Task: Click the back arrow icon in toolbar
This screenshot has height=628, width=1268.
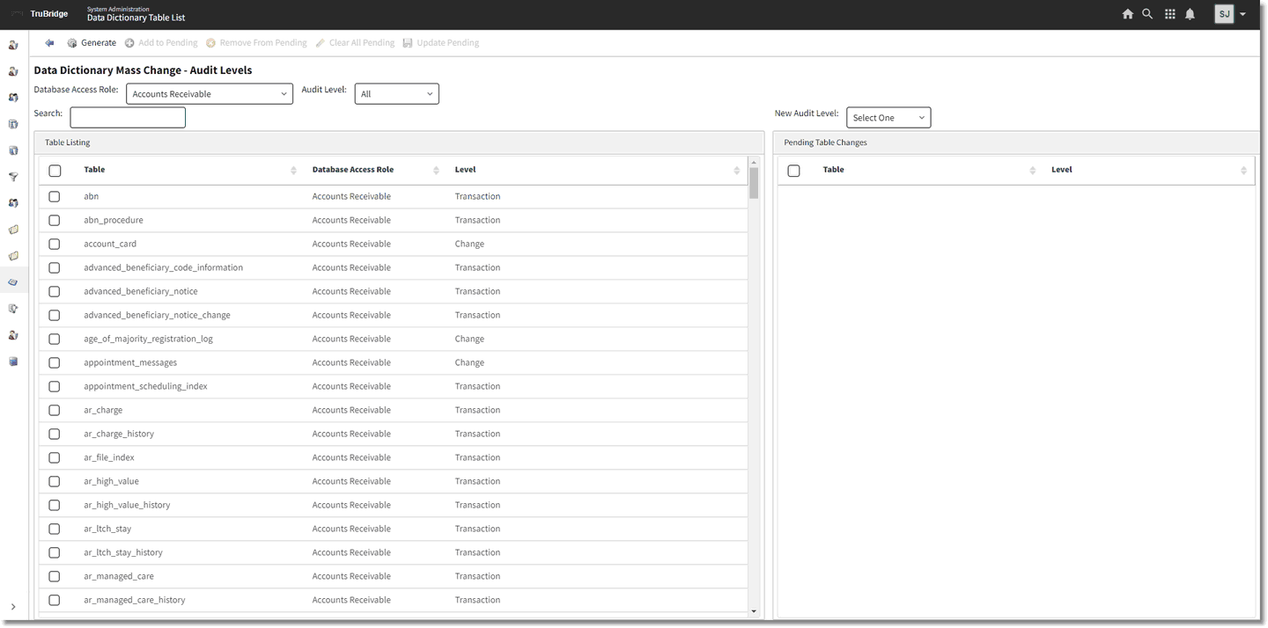Action: 49,43
